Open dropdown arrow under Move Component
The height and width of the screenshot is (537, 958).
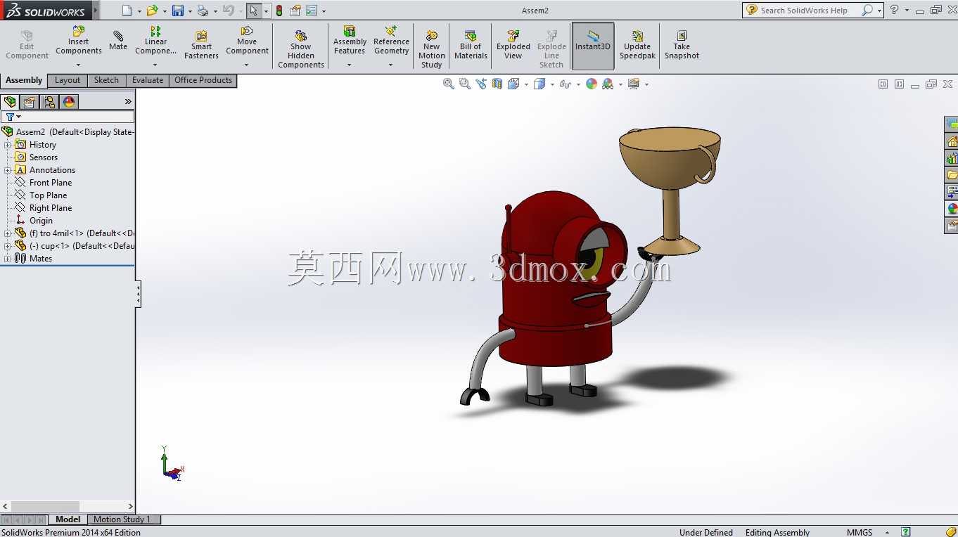coord(246,65)
